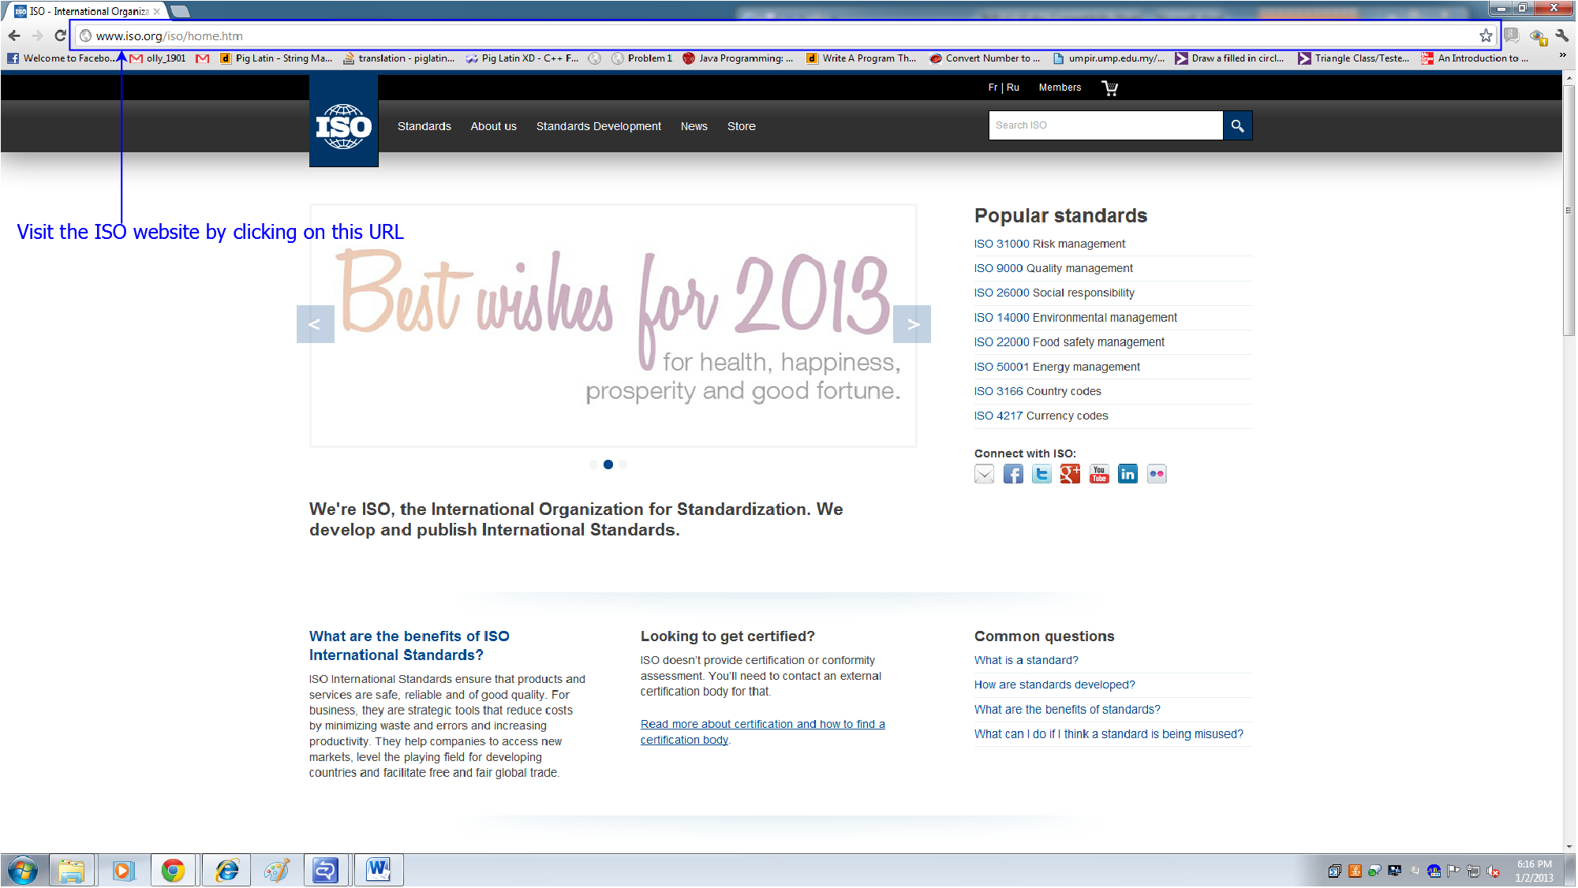Open the Google+ notifications extension icon
The height and width of the screenshot is (888, 1578).
click(1511, 35)
